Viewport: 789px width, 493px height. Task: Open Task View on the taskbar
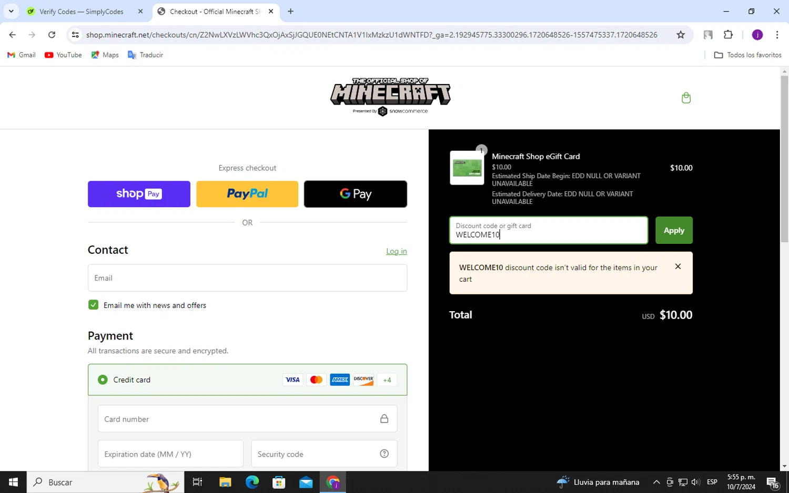tap(197, 482)
